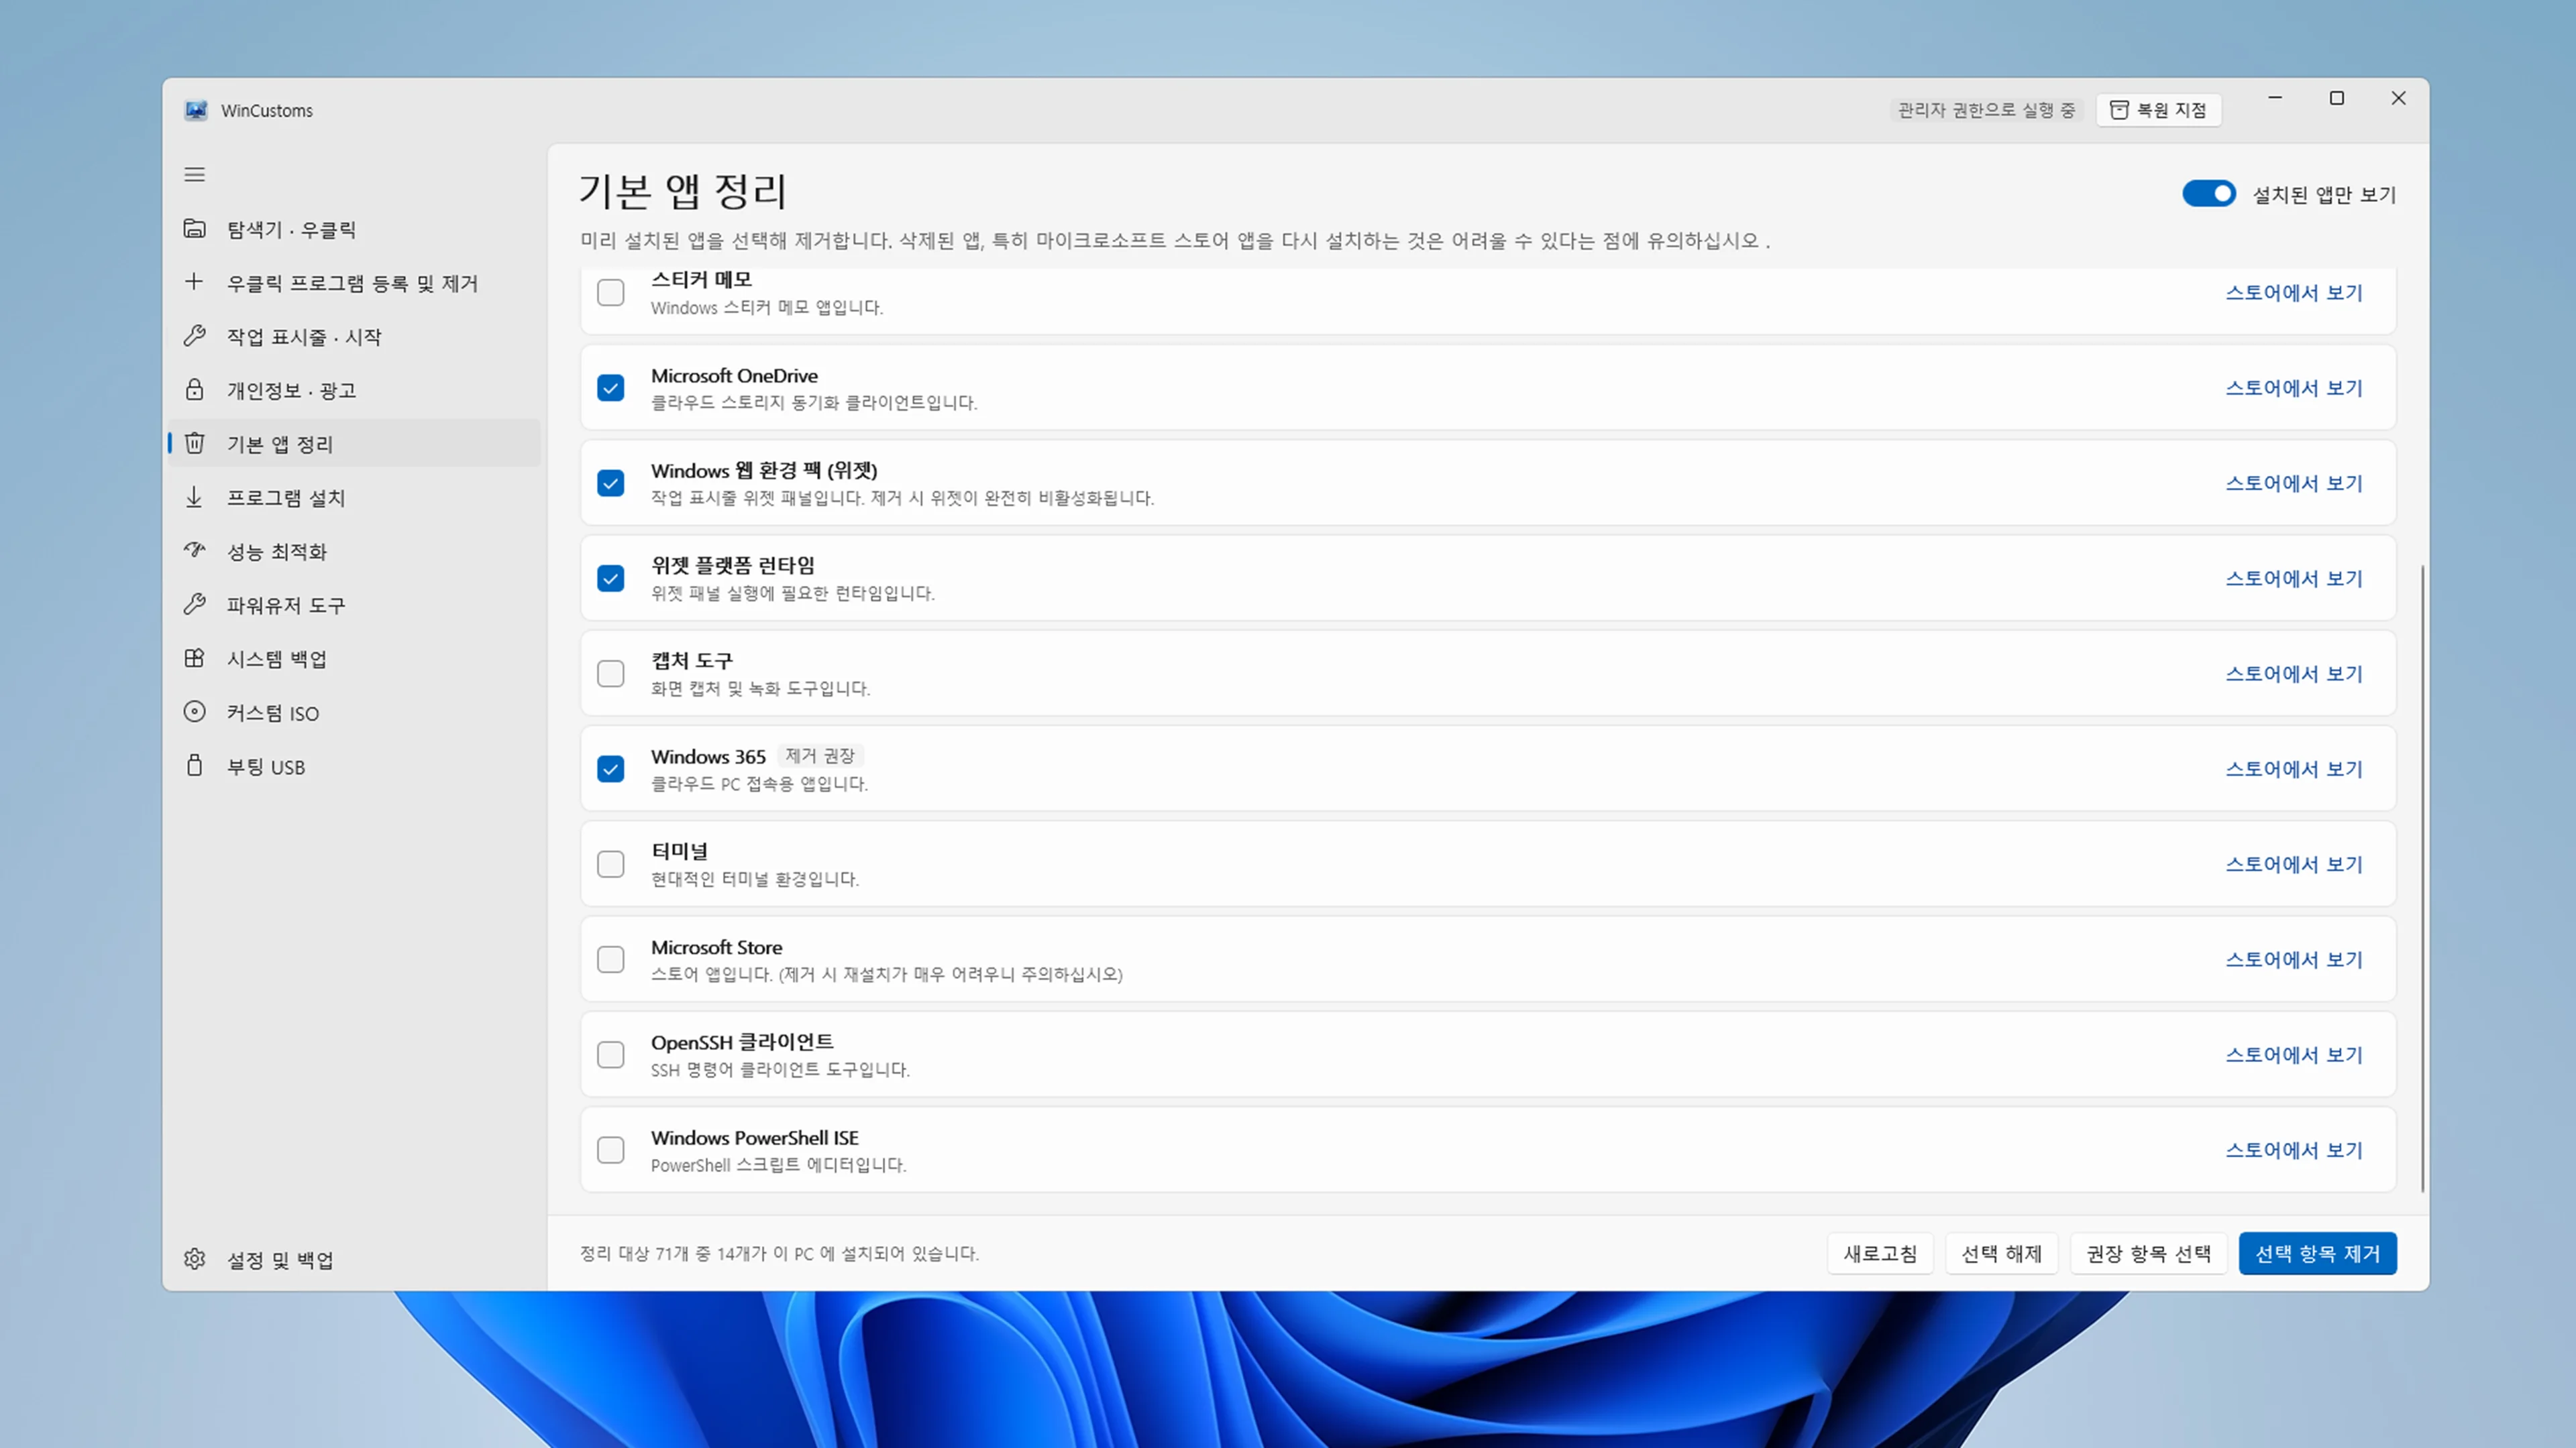Viewport: 2576px width, 1448px height.
Task: Toggle the hamburger navigation menu icon
Action: click(x=194, y=175)
